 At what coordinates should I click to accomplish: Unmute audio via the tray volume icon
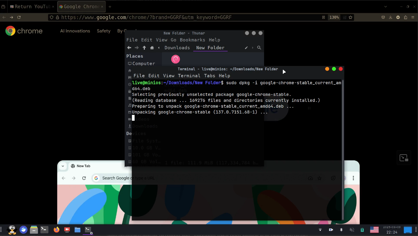pos(351,230)
